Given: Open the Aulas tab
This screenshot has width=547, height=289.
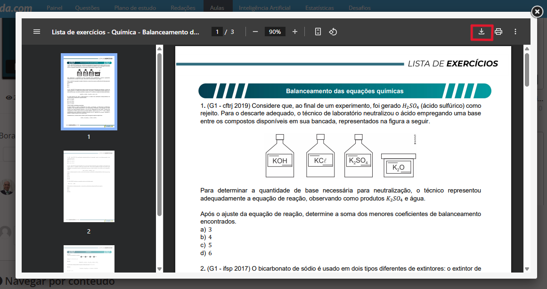Looking at the screenshot, I should coord(217,8).
